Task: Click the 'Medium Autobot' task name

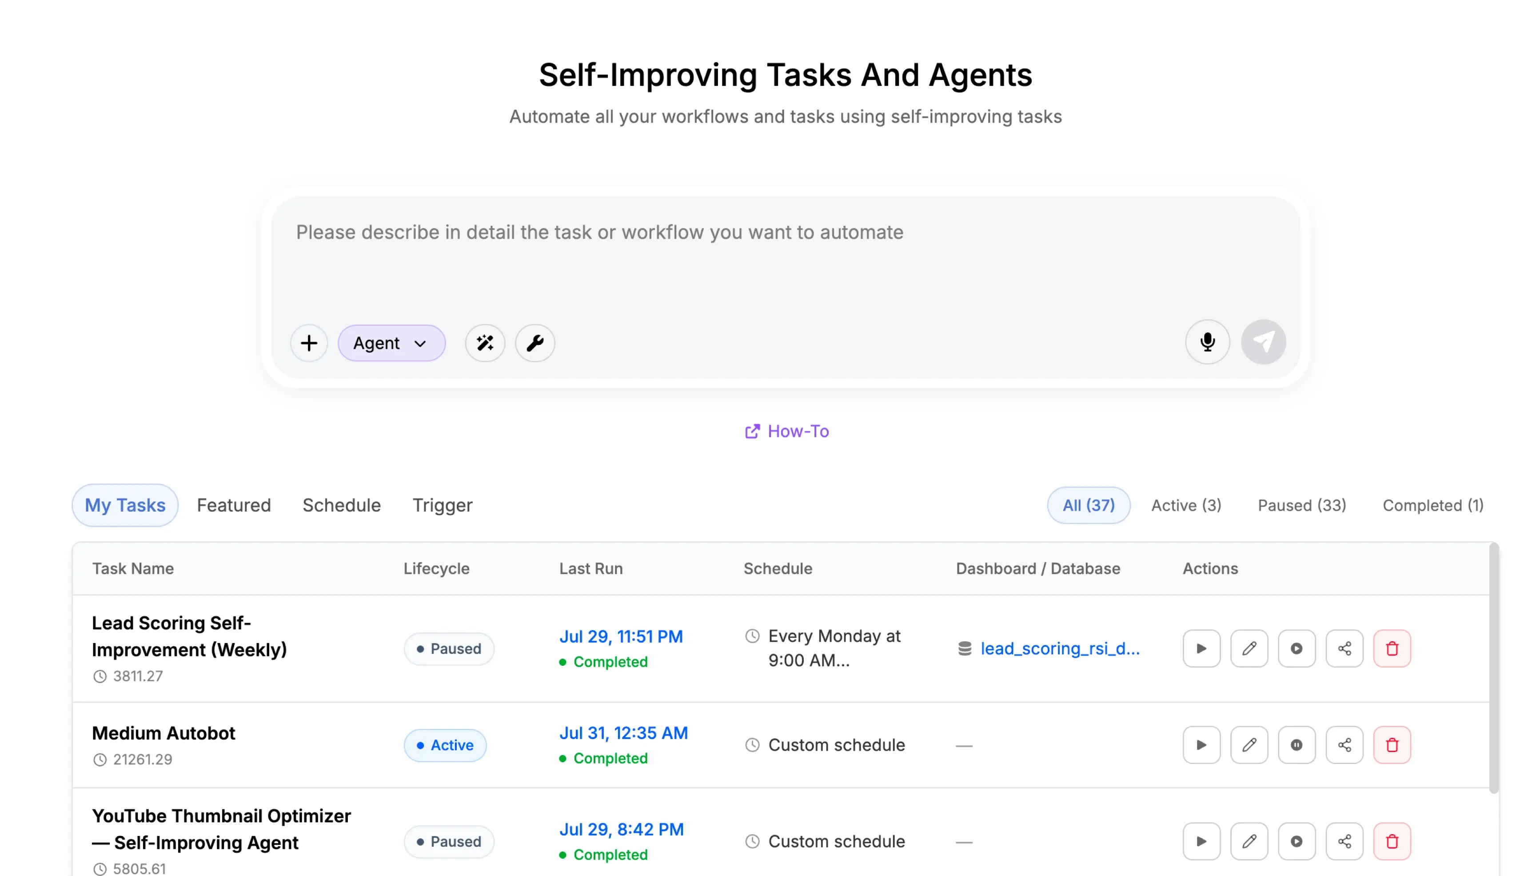Action: tap(163, 733)
